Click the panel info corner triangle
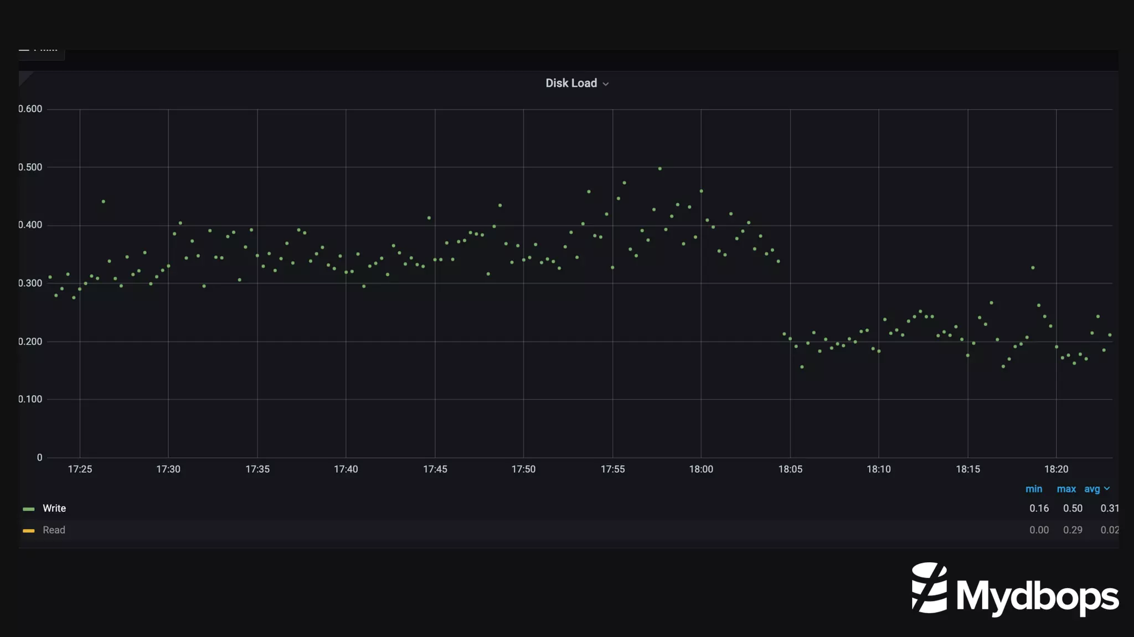This screenshot has height=637, width=1134. tap(24, 77)
